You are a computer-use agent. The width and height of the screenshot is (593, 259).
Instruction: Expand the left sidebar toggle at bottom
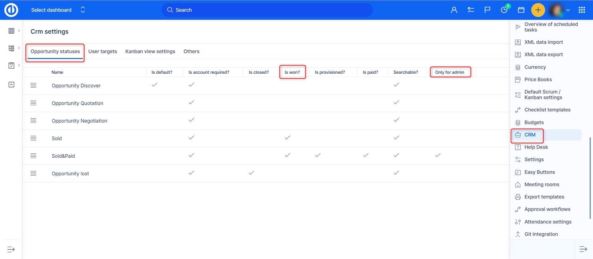pos(11,249)
